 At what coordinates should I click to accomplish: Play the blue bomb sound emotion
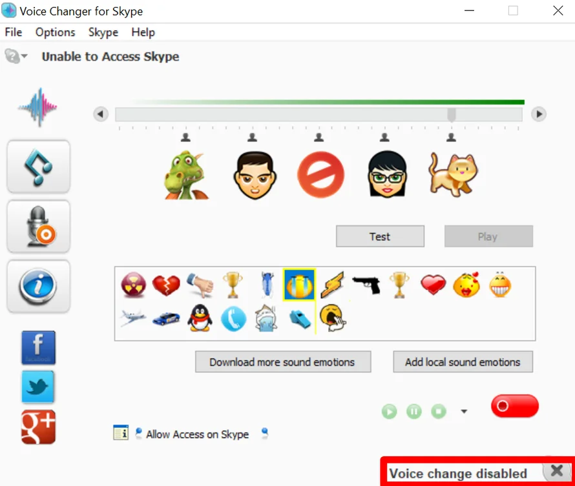267,285
